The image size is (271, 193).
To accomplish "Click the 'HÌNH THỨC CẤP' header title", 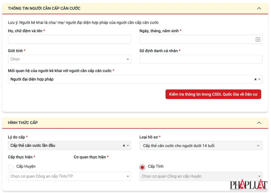I will 23,122.
